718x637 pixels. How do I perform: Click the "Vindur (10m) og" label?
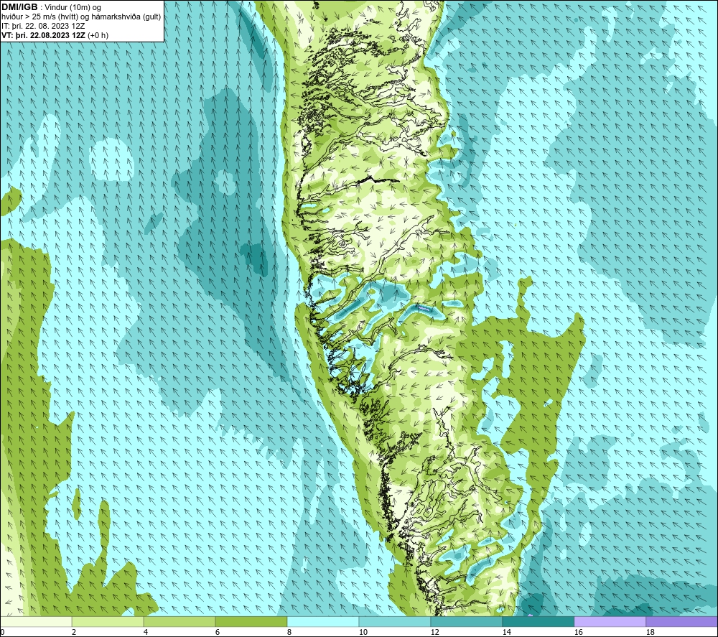coord(73,8)
